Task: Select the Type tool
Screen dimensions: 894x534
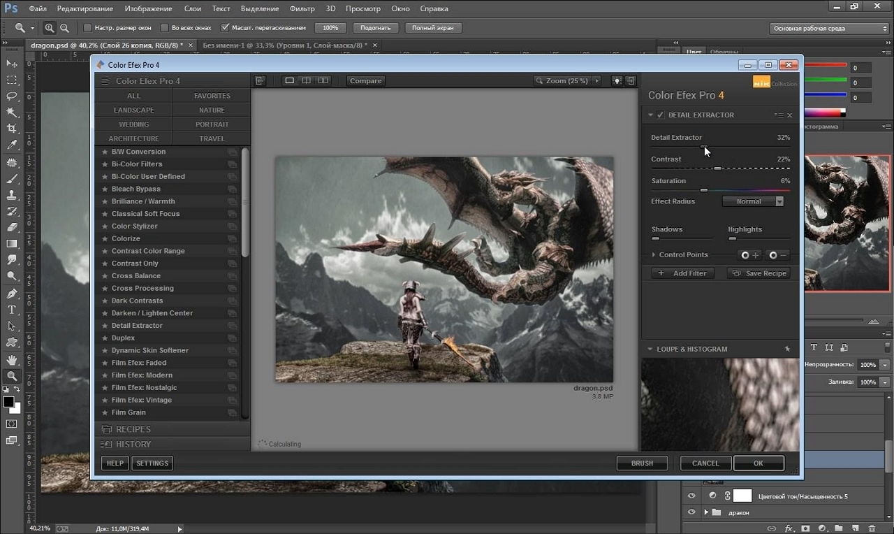Action: [12, 310]
